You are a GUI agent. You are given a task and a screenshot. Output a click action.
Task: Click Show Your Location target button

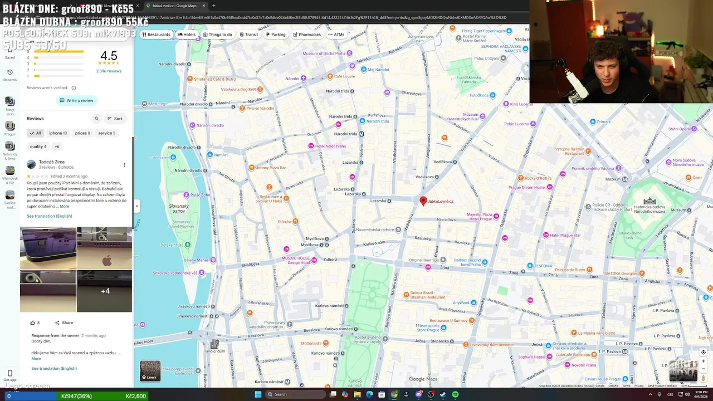point(704,352)
